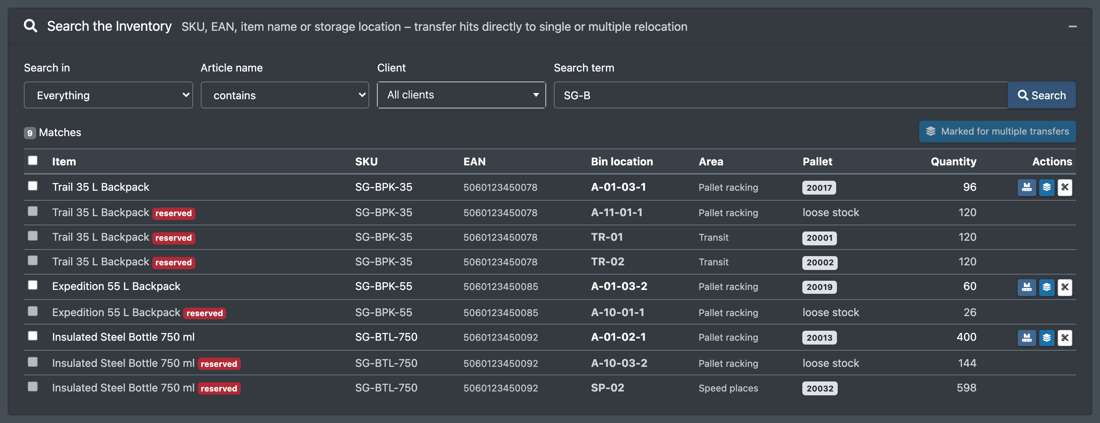Open the All clients dropdown

(461, 95)
